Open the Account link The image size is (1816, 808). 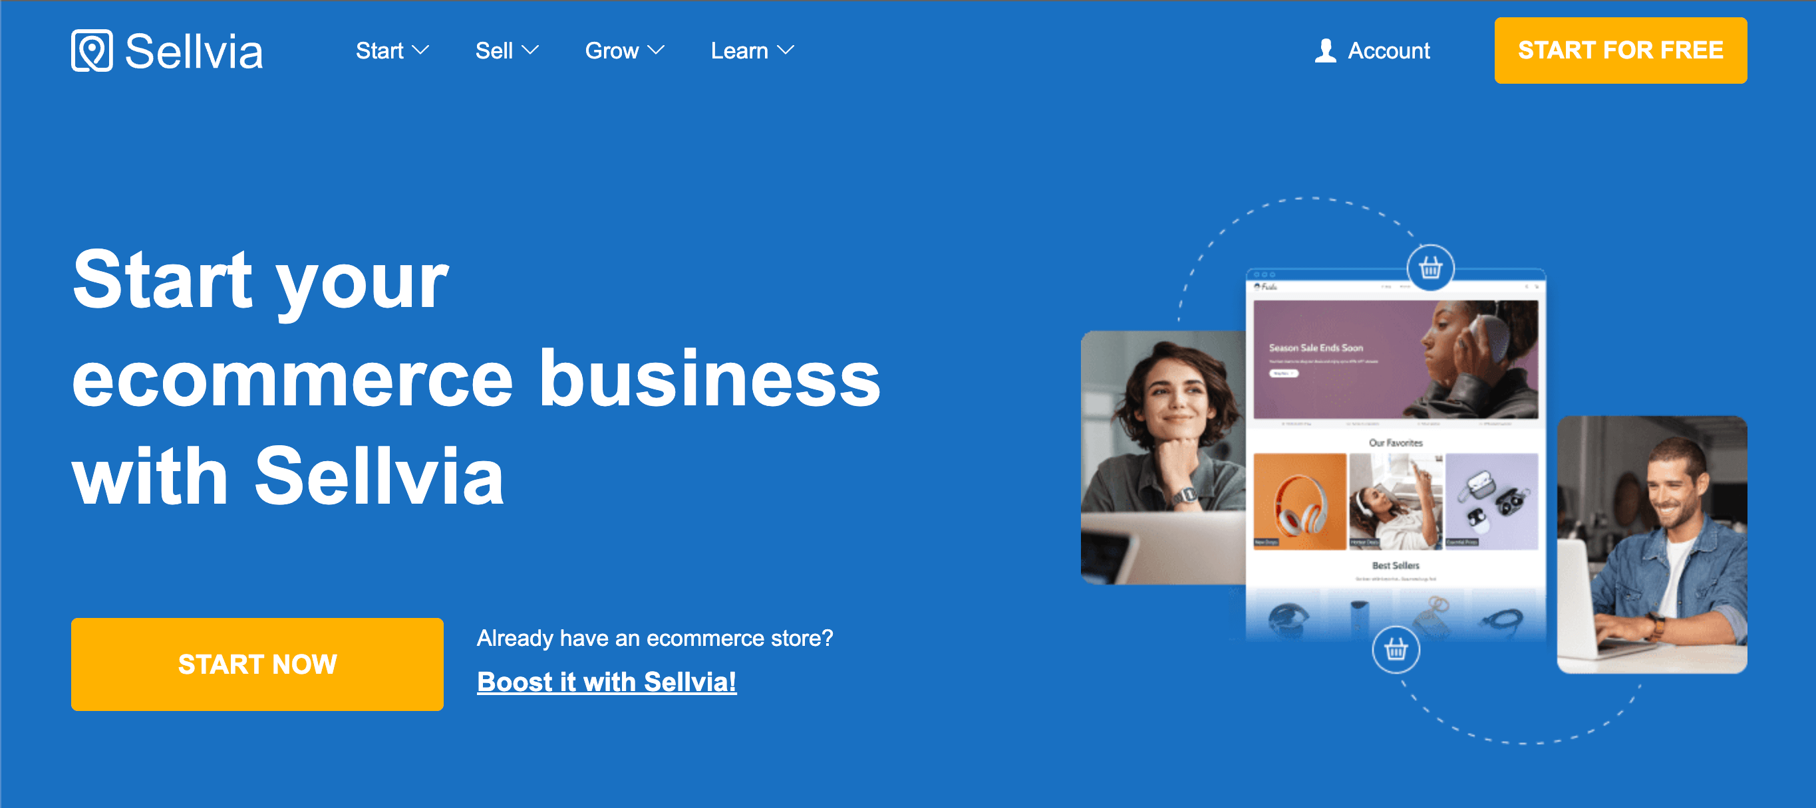[x=1388, y=50]
